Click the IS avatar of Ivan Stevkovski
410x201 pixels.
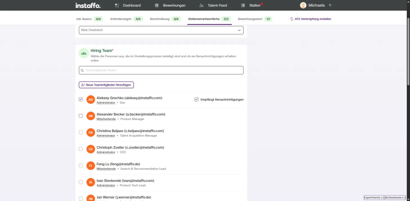click(x=91, y=182)
